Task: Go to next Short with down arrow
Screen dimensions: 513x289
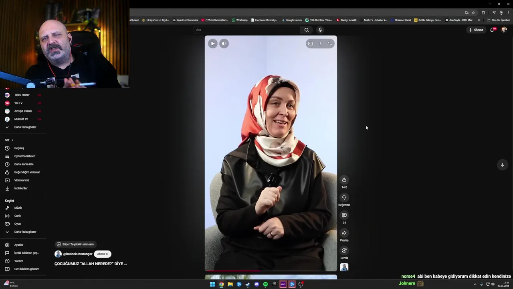Action: pyautogui.click(x=502, y=165)
